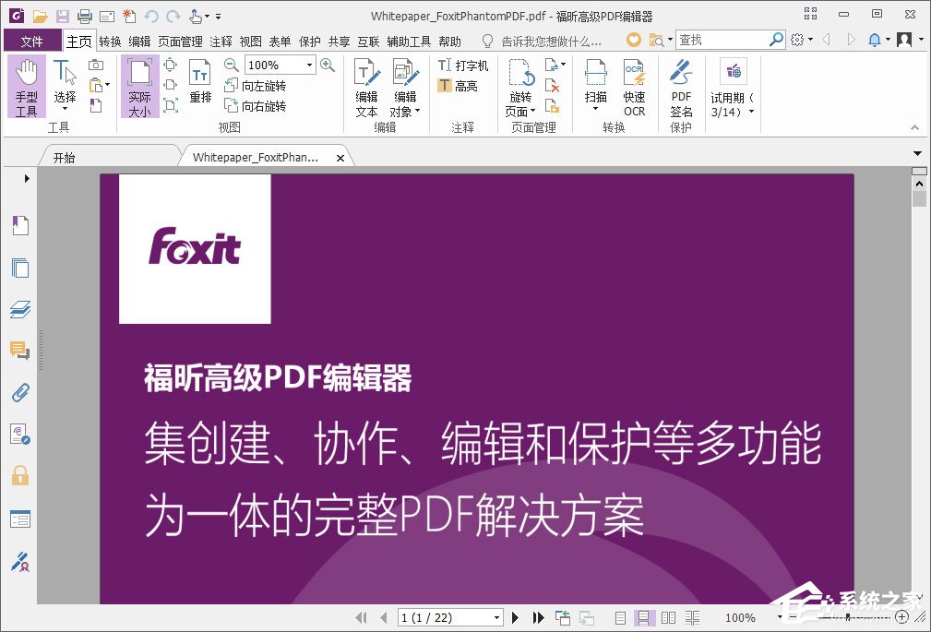Open the bookmarks panel in the sidebar

click(x=20, y=224)
